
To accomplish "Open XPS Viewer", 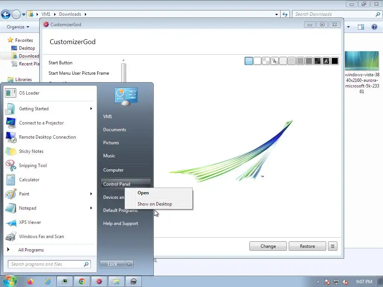I will coord(50,222).
